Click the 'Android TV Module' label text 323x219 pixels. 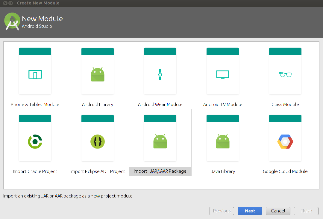click(x=223, y=105)
